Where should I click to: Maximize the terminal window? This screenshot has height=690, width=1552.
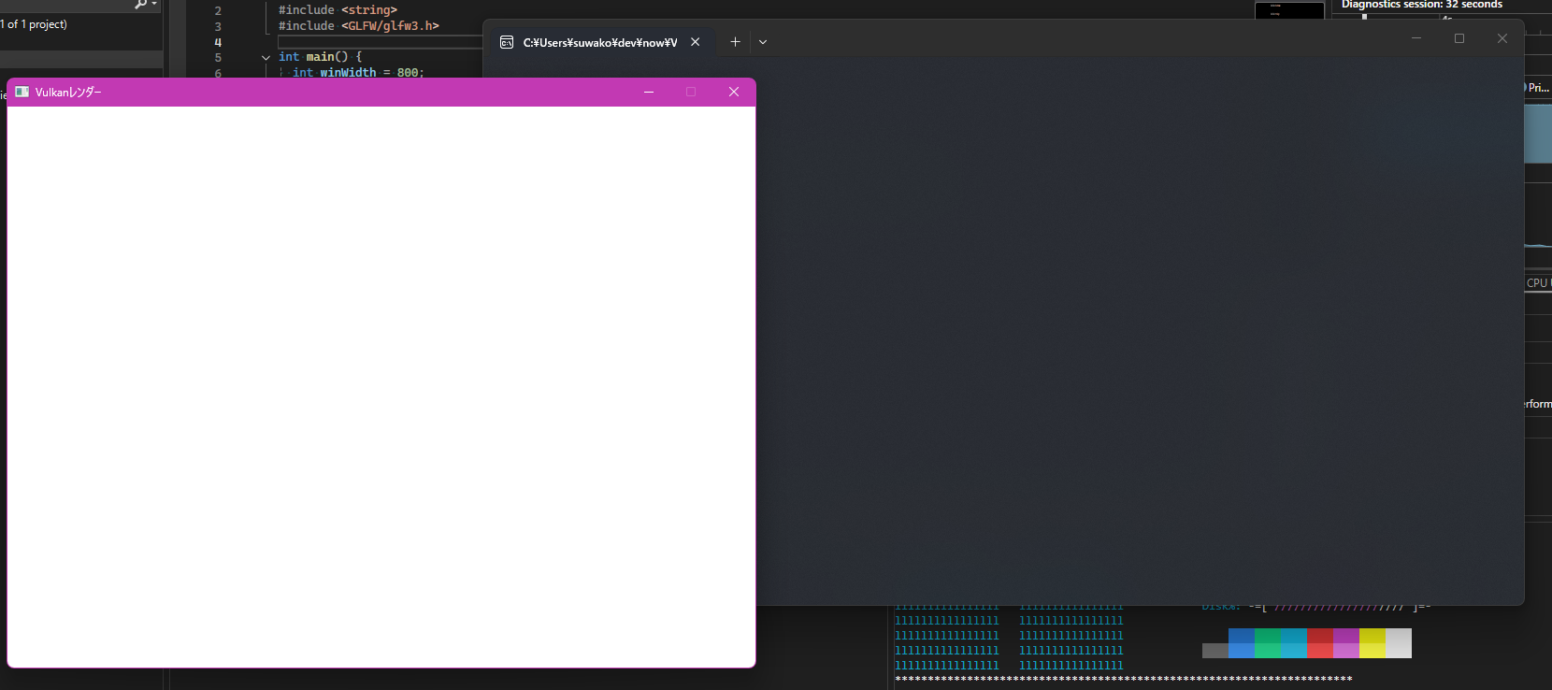click(1459, 38)
